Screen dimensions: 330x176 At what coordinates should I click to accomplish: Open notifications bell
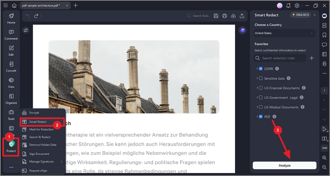[x=288, y=5]
